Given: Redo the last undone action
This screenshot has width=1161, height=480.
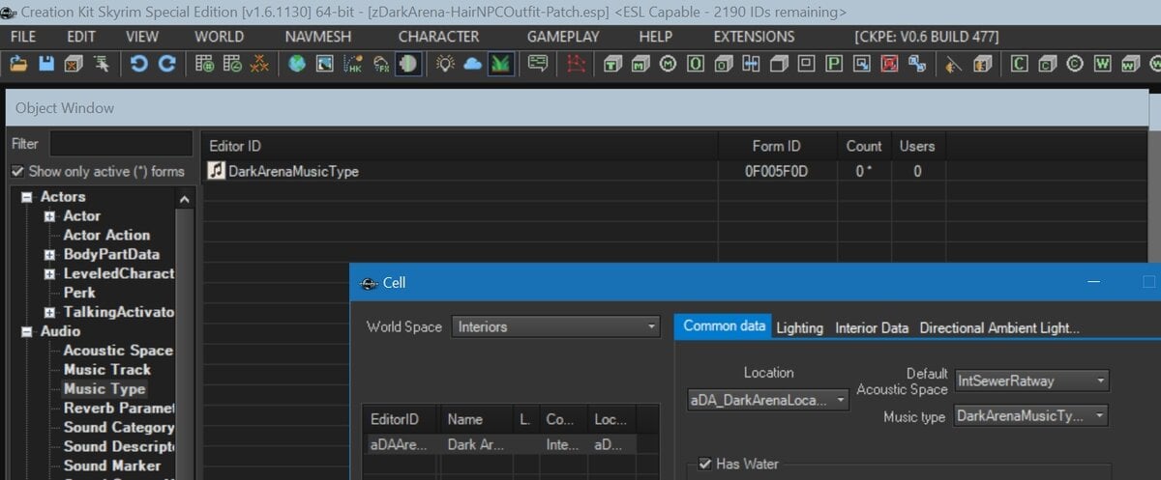Looking at the screenshot, I should point(166,64).
